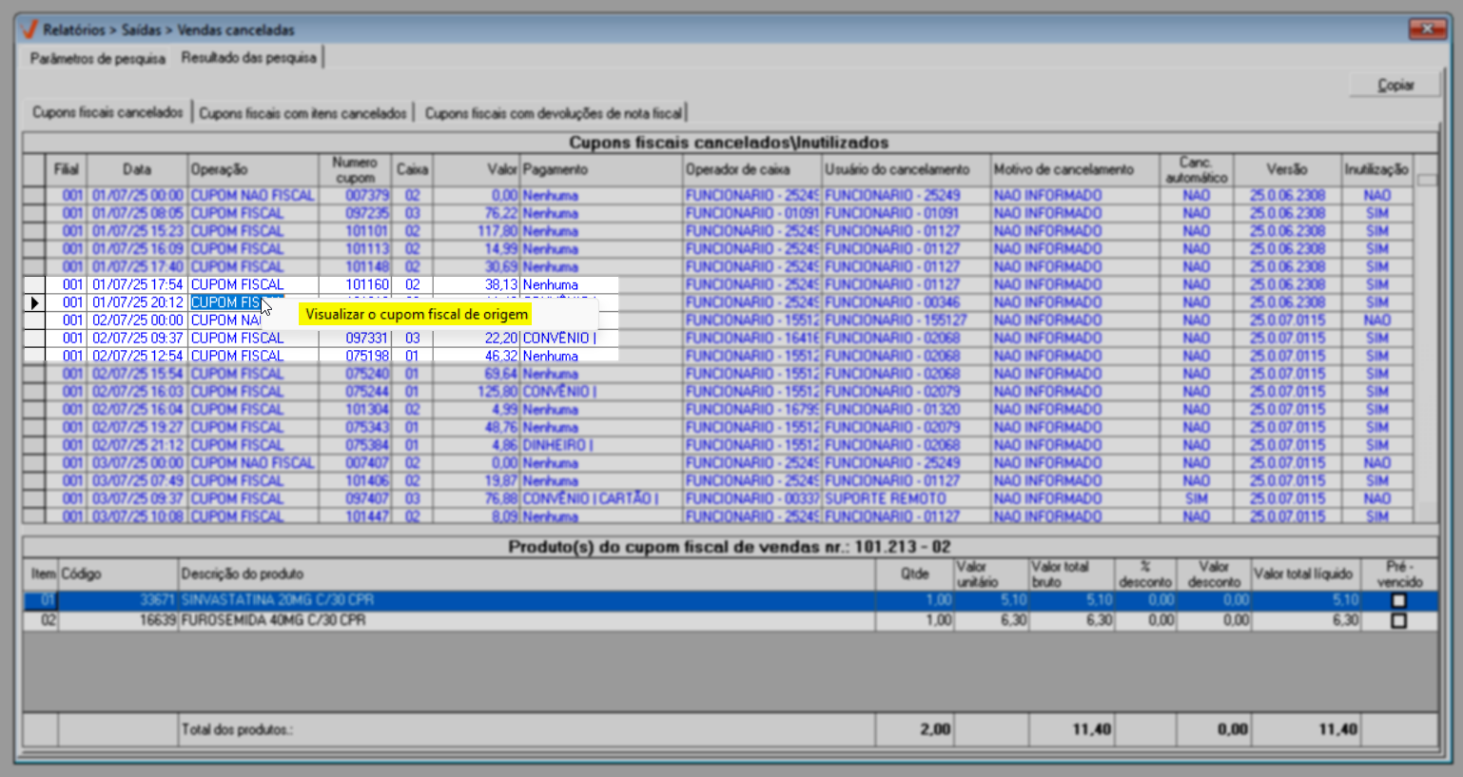Choose Visualizar o cupom fiscal de origem
Image resolution: width=1463 pixels, height=777 pixels.
[x=417, y=315]
